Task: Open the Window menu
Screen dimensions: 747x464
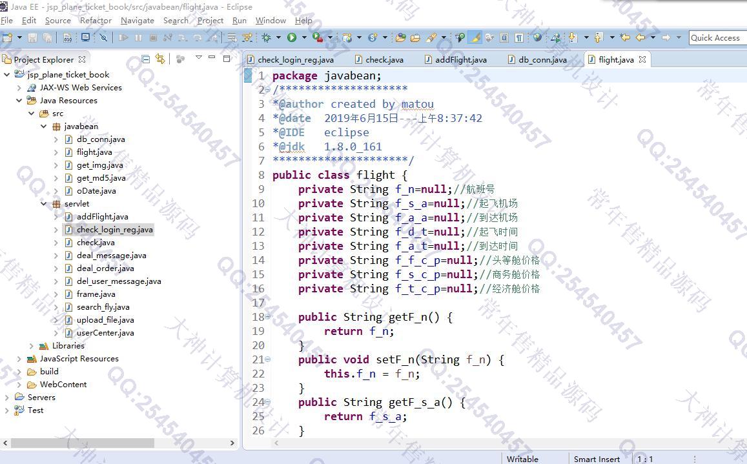Action: (271, 21)
